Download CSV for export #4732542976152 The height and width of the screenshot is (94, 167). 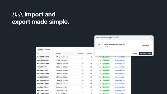coord(120,70)
